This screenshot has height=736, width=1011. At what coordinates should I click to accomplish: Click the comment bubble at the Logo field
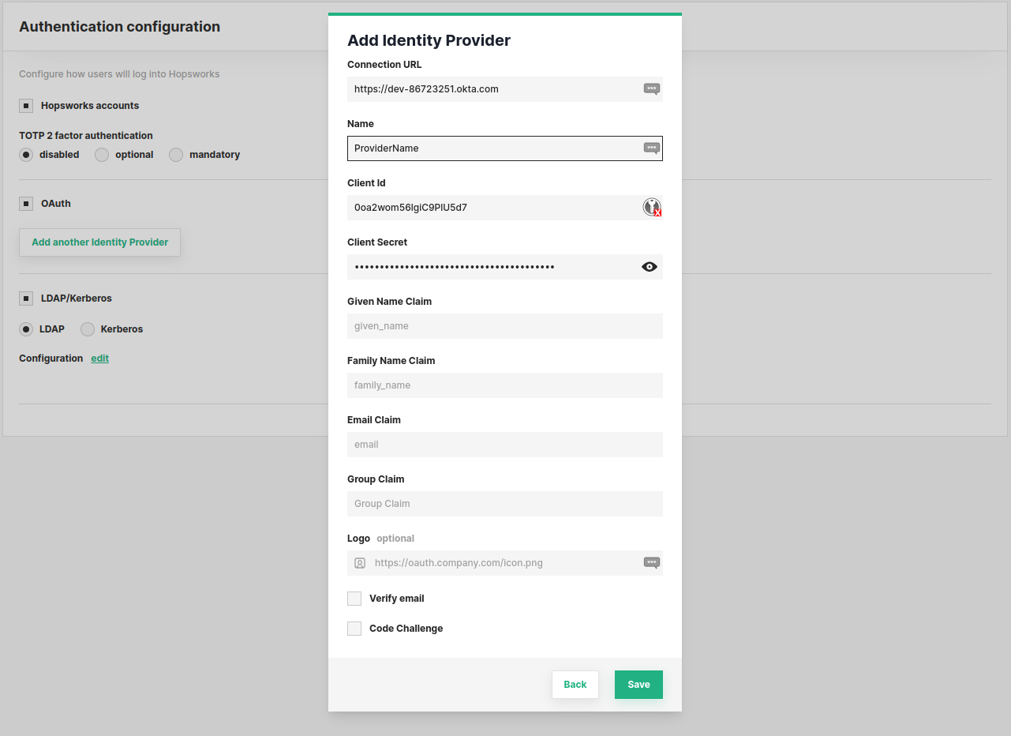point(651,562)
